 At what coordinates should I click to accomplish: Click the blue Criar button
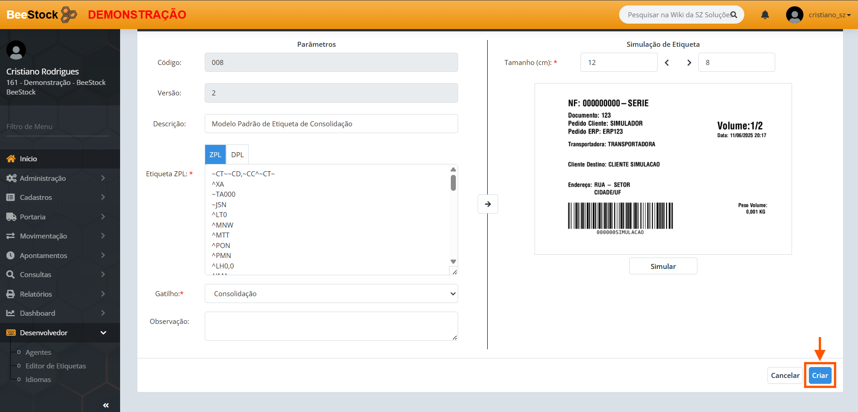tap(820, 375)
